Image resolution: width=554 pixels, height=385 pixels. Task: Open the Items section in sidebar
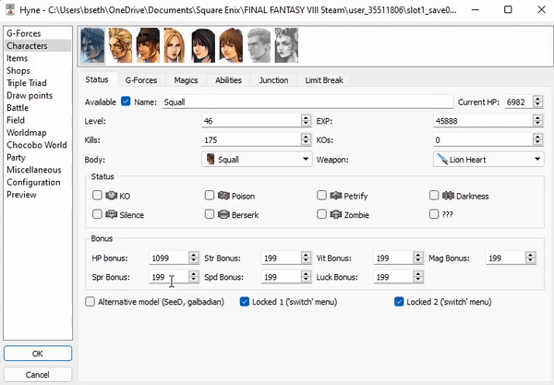[17, 58]
